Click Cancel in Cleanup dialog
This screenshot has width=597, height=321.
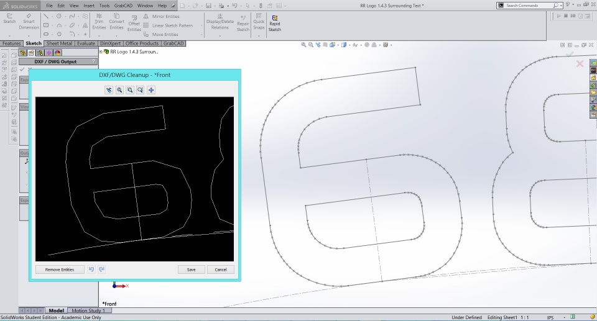point(220,269)
